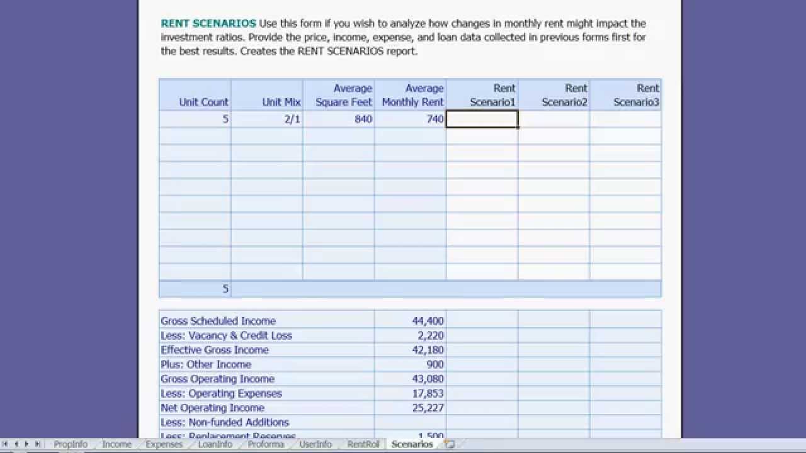
Task: Select Gross Scheduled Income value 44,400
Action: coord(411,321)
